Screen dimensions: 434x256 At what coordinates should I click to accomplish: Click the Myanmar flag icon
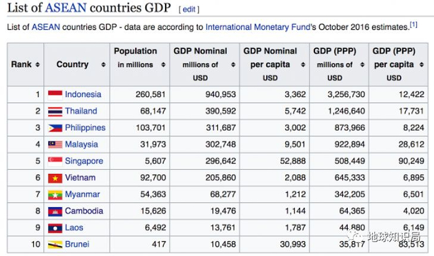[x=55, y=195]
